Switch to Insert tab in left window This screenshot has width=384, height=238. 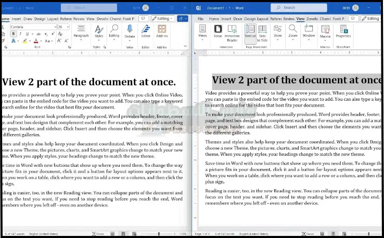point(17,18)
